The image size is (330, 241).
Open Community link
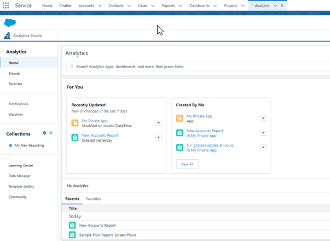click(x=18, y=197)
